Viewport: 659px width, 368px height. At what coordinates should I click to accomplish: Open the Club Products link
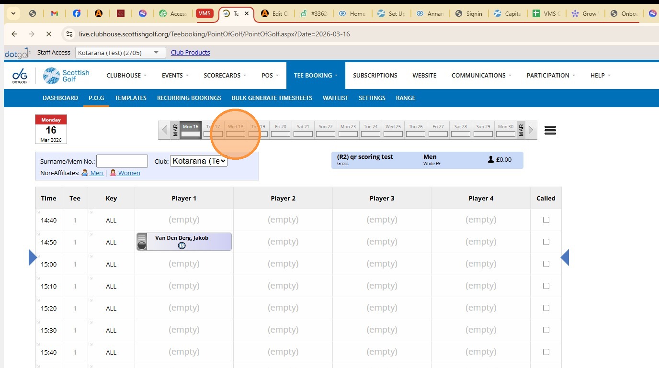click(x=190, y=53)
